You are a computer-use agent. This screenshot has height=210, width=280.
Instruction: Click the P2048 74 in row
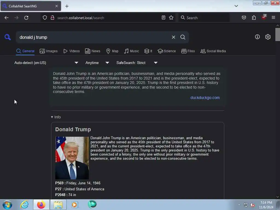[x=66, y=195]
